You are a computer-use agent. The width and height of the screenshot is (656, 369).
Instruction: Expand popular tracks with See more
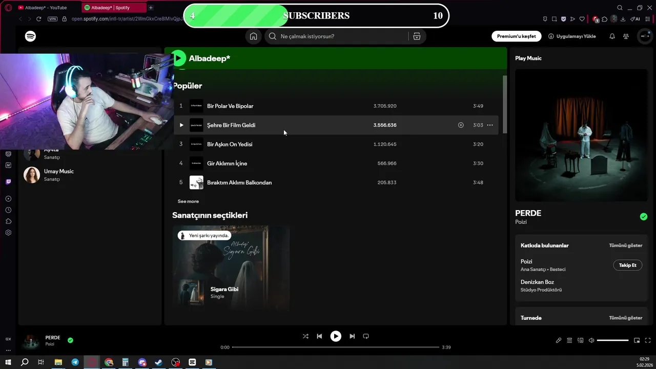[x=188, y=201]
